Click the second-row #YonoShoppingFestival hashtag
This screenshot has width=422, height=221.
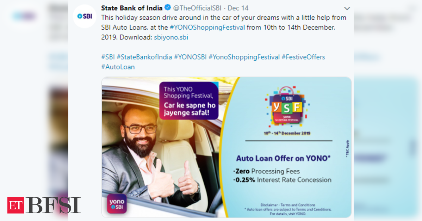244,57
